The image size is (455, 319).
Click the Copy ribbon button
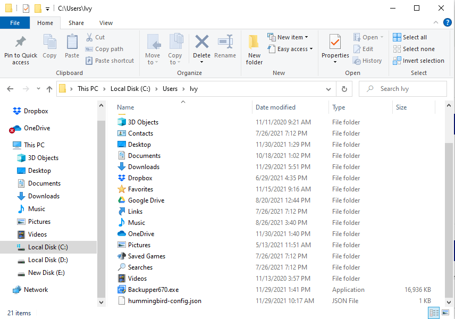[49, 46]
